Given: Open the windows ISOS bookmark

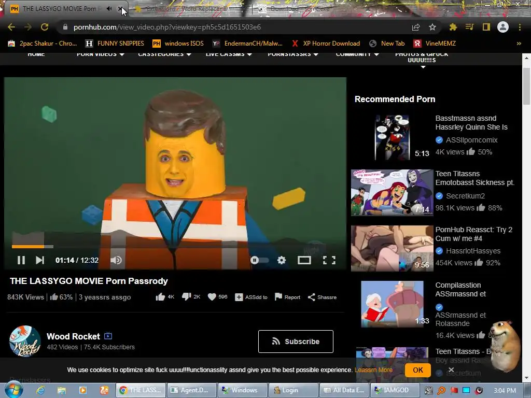Looking at the screenshot, I should tap(178, 44).
